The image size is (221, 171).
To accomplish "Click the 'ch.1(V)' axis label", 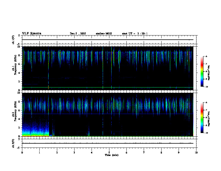I will click(x=13, y=40).
